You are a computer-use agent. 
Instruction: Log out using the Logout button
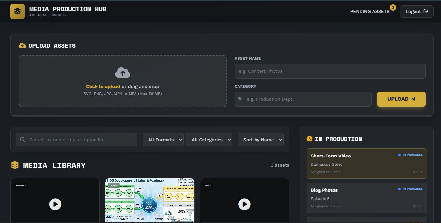(417, 11)
